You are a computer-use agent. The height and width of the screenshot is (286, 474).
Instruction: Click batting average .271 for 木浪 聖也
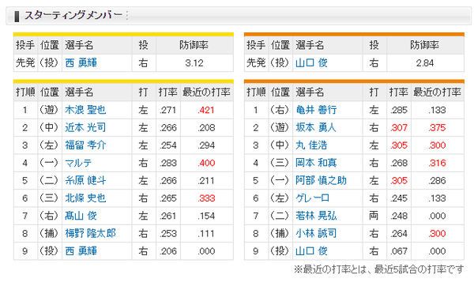tap(167, 110)
